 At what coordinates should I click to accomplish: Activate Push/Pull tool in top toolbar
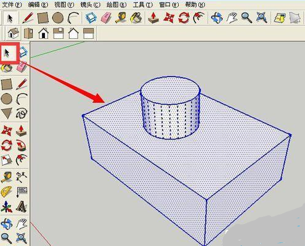coord(153,18)
